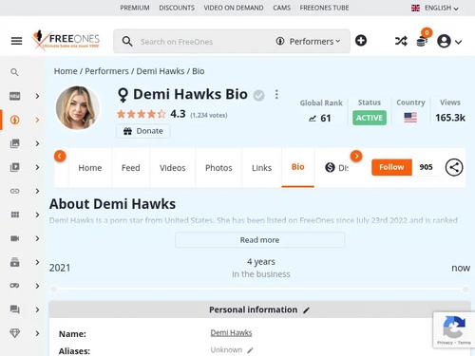The image size is (475, 356).
Task: Switch to the Links profile tab
Action: click(261, 168)
